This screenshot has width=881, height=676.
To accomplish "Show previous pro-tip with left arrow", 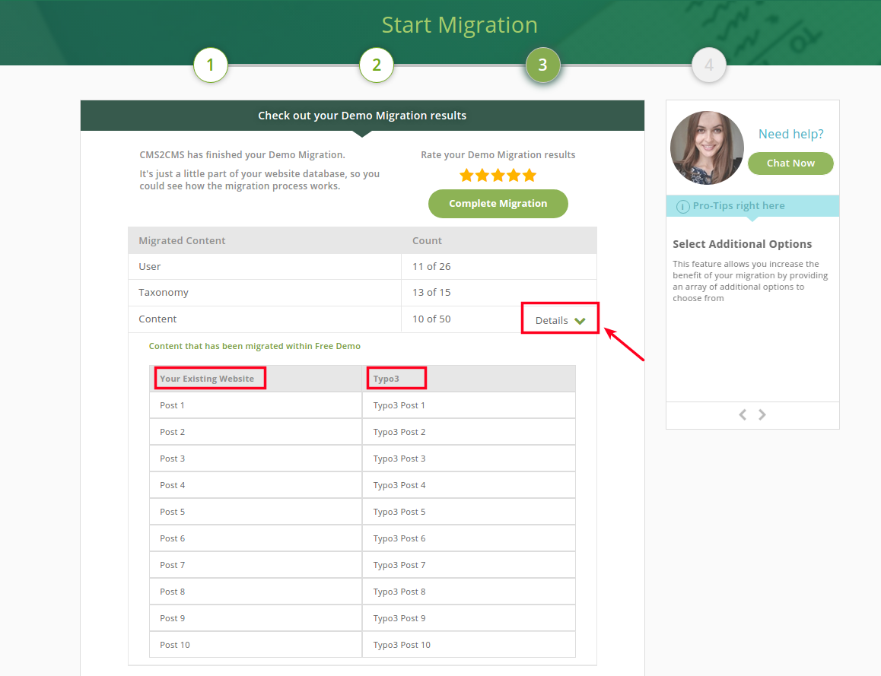I will [743, 415].
